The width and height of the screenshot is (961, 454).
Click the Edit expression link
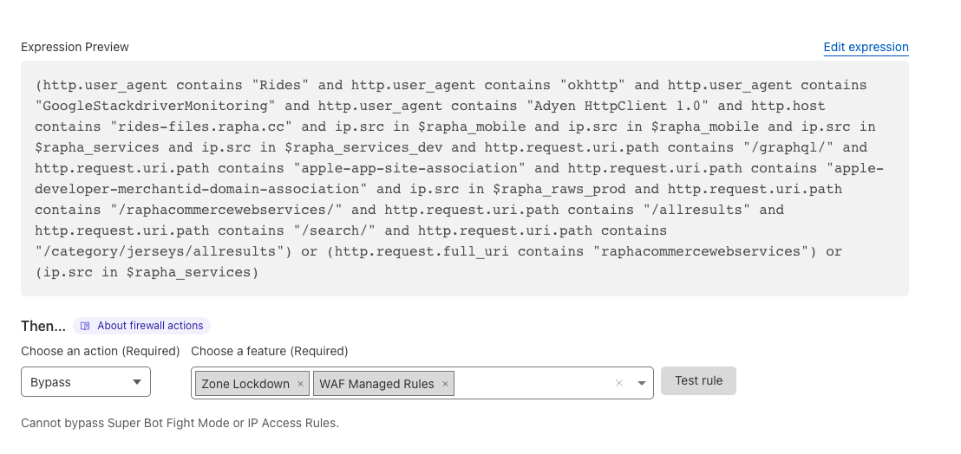point(866,48)
